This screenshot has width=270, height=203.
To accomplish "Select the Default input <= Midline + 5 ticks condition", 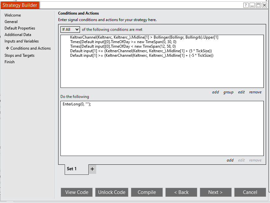I will [141, 51].
